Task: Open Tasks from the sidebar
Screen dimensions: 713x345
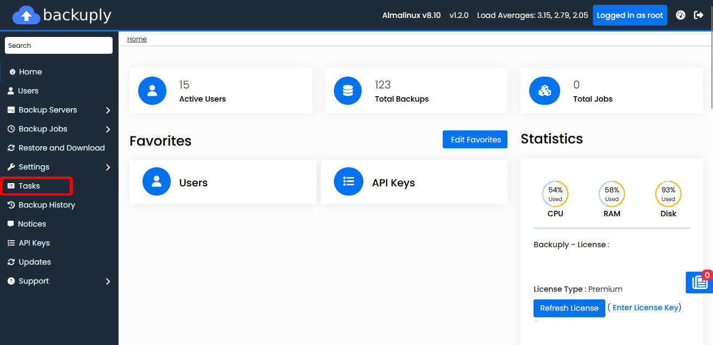Action: click(x=29, y=186)
